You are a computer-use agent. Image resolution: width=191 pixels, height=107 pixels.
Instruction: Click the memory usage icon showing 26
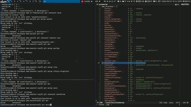pos(118,1)
